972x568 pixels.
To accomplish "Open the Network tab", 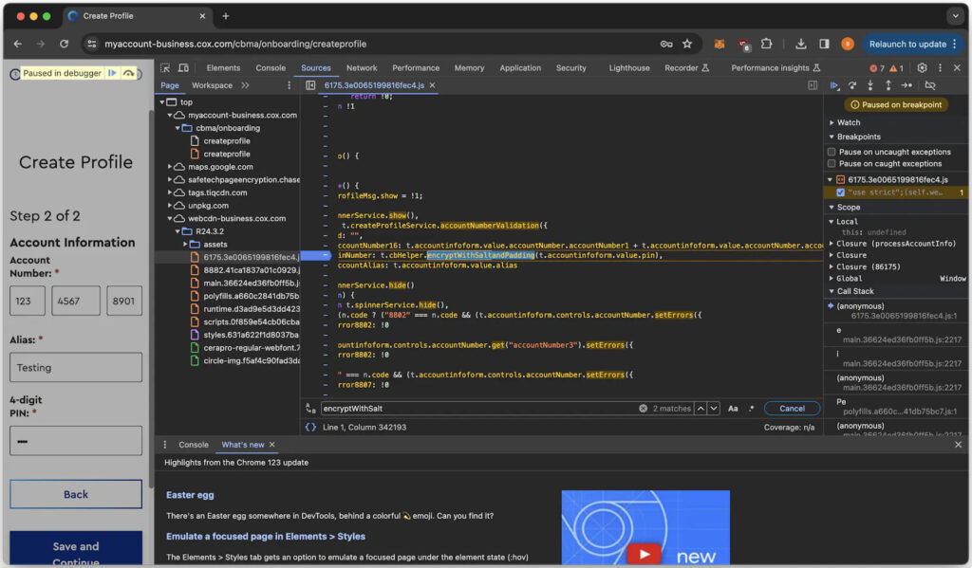I will 362,68.
